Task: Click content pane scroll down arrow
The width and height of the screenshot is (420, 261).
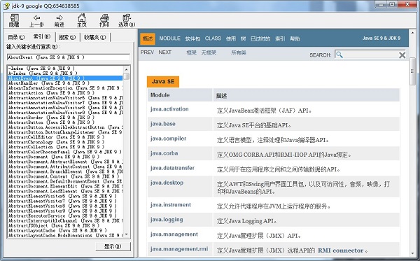Action: click(x=412, y=253)
